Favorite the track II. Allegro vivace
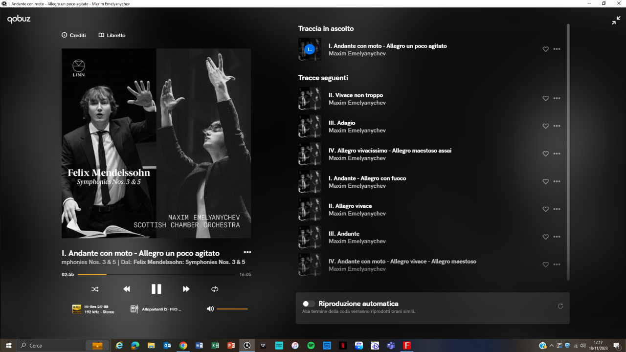Screen dimensions: 626x352 pyautogui.click(x=546, y=209)
